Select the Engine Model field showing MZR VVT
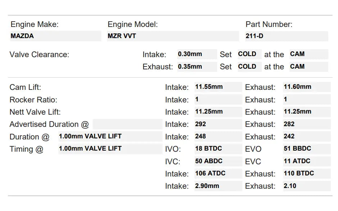Image resolution: width=338 pixels, height=211 pixels. (173, 36)
